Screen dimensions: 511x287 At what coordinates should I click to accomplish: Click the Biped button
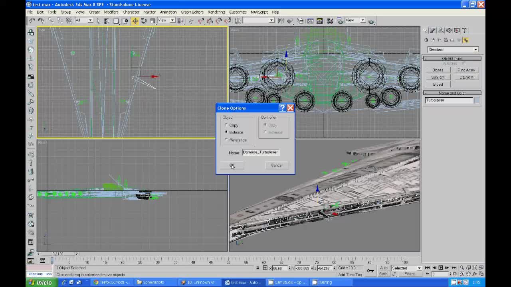point(438,85)
